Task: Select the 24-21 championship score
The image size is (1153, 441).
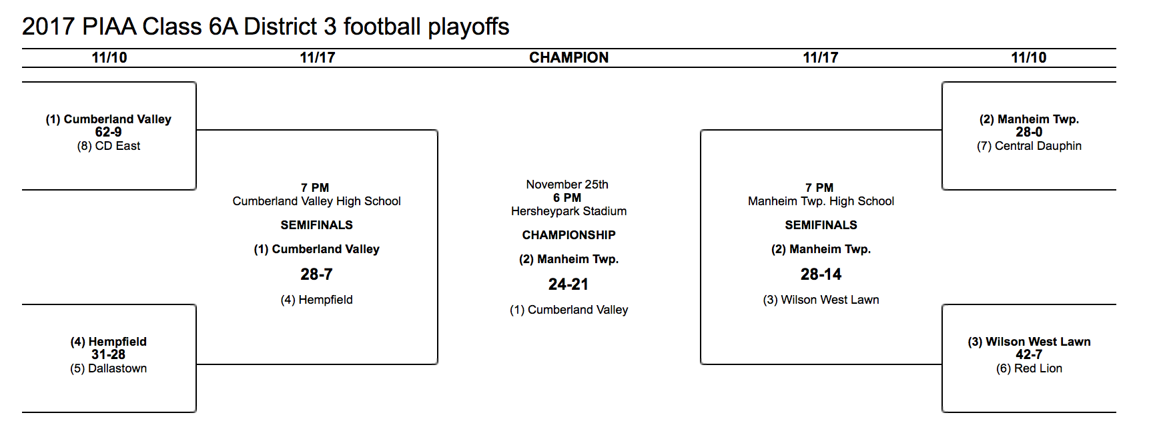Action: coord(568,284)
